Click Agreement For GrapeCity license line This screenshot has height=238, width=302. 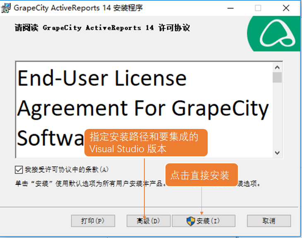pos(143,109)
